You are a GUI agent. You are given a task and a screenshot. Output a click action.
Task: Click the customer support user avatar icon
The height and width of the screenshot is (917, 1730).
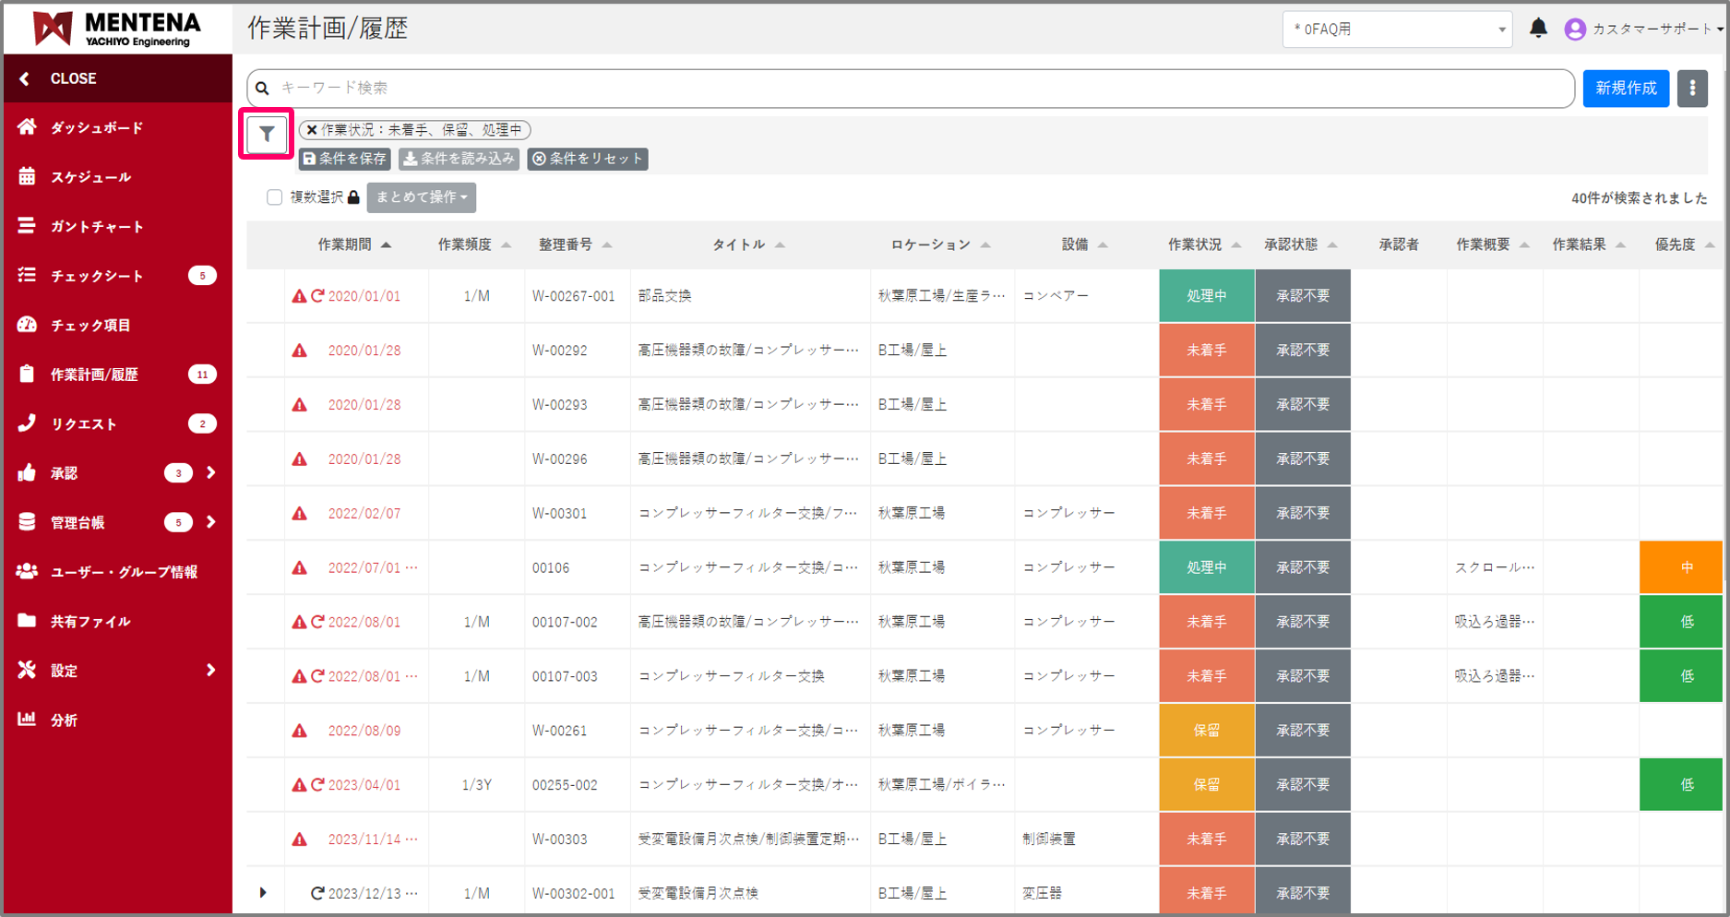(x=1575, y=30)
